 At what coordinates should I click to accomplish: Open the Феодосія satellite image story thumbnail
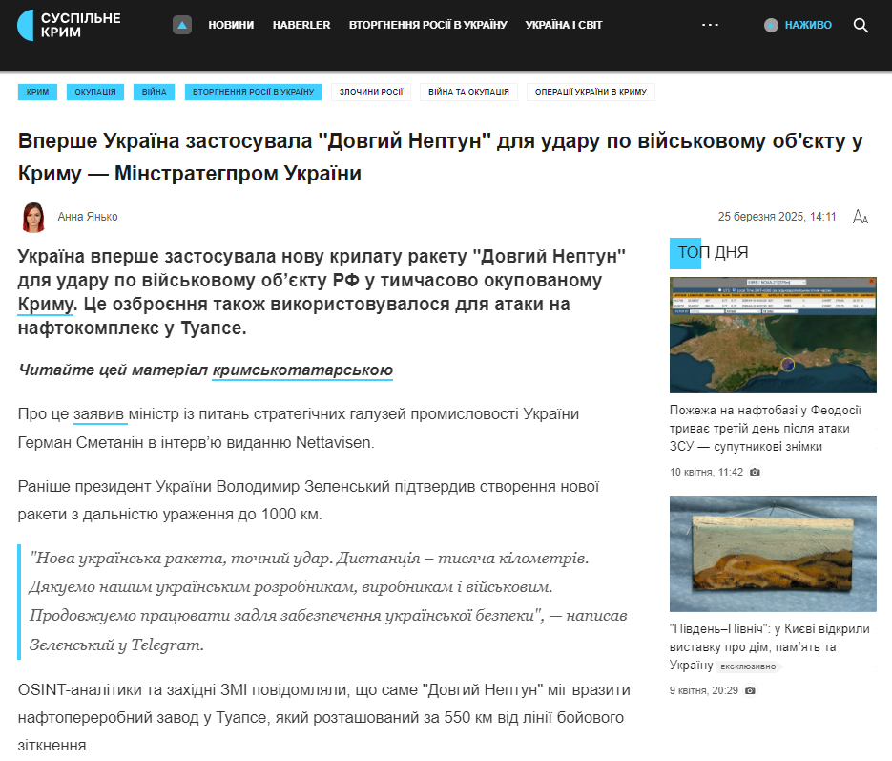(772, 334)
